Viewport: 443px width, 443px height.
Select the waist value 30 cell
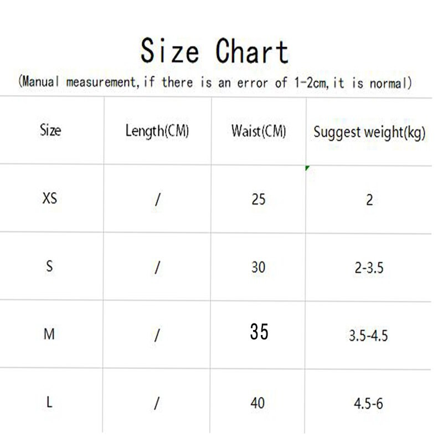[258, 267]
